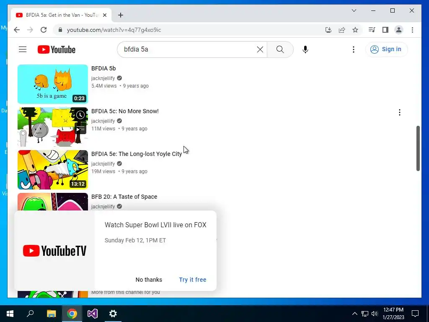This screenshot has height=322, width=429.
Task: Open network icon in system tray
Action: tap(365, 314)
